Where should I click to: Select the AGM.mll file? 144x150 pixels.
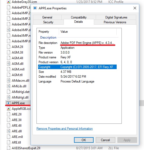[18, 69]
